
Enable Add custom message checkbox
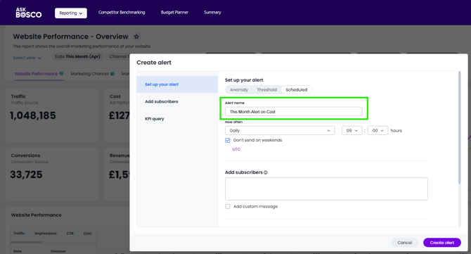[x=228, y=206]
